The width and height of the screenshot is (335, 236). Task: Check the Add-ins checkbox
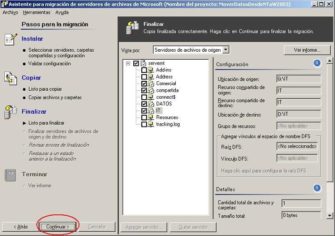(x=144, y=70)
